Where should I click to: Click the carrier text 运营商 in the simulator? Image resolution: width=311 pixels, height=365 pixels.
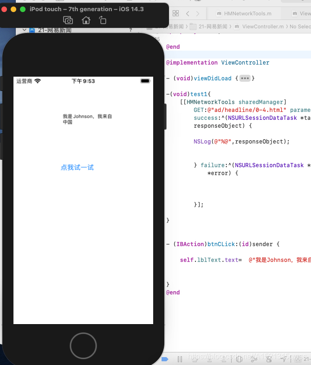click(24, 81)
